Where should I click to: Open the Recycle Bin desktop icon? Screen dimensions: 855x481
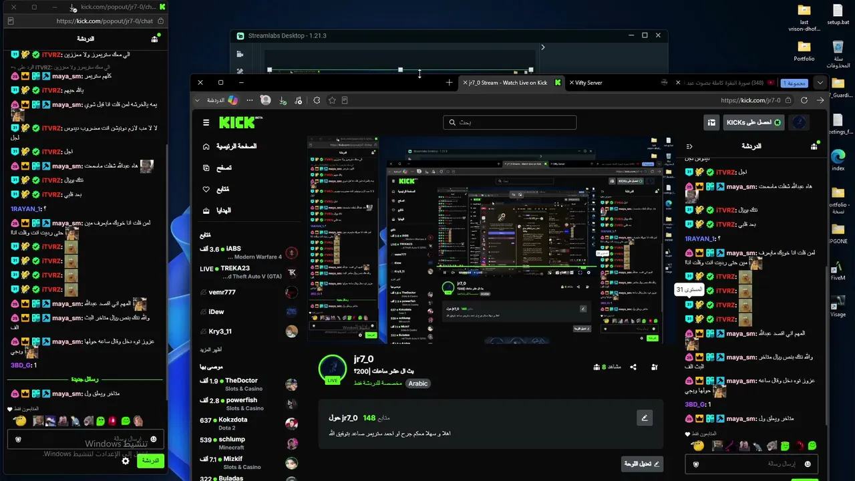pyautogui.click(x=838, y=54)
